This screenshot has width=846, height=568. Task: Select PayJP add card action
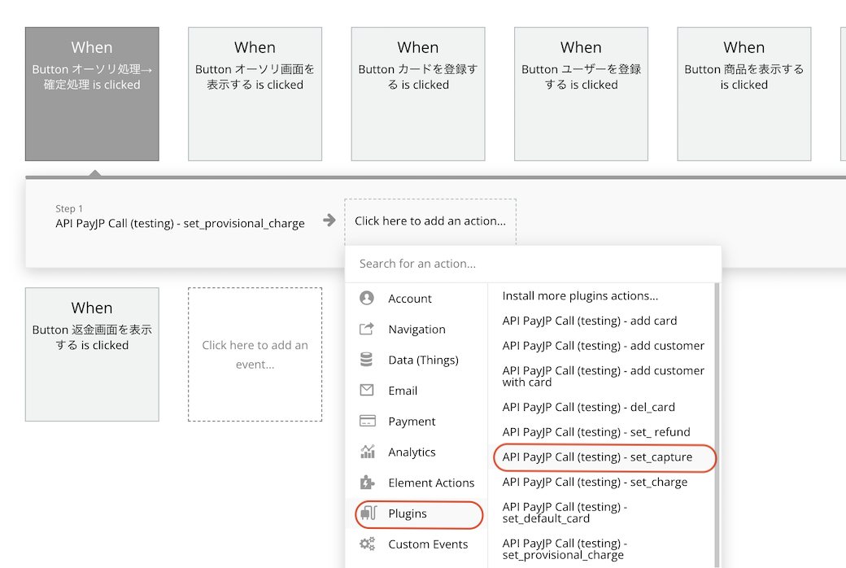[590, 321]
